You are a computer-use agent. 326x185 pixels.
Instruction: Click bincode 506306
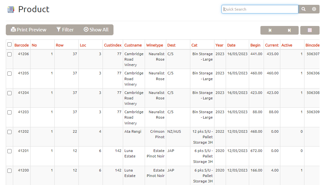tap(313, 73)
